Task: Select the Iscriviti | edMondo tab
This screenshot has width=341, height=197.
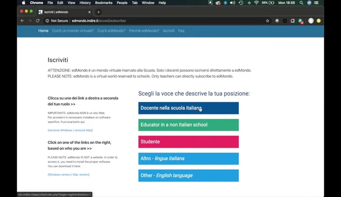Action: 65,12
